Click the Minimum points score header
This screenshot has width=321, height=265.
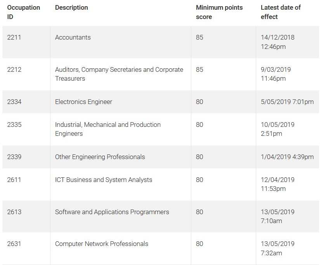(x=219, y=12)
